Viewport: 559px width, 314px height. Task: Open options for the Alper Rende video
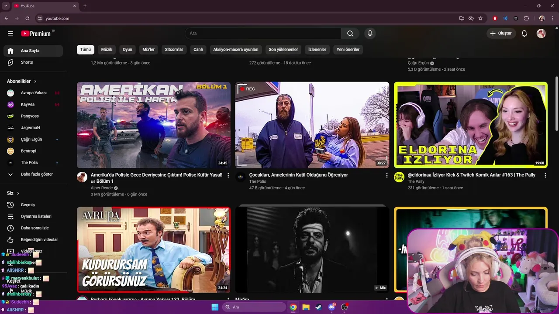228,175
